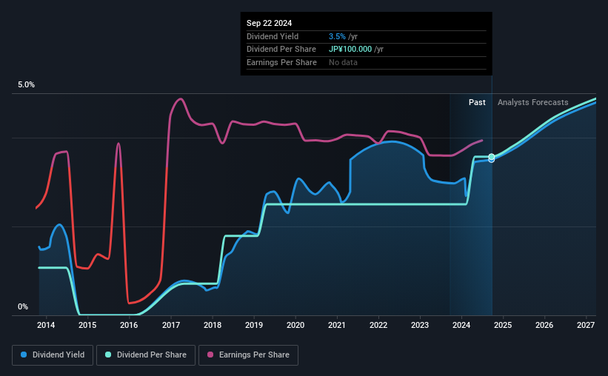Select the 2025 x-axis label
The height and width of the screenshot is (376, 608).
503,325
